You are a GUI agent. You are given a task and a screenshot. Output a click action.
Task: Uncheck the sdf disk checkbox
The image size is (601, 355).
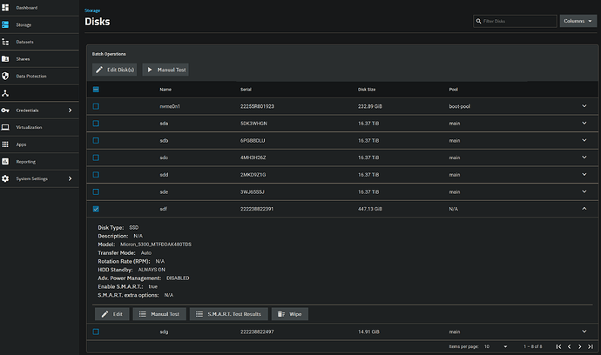96,209
